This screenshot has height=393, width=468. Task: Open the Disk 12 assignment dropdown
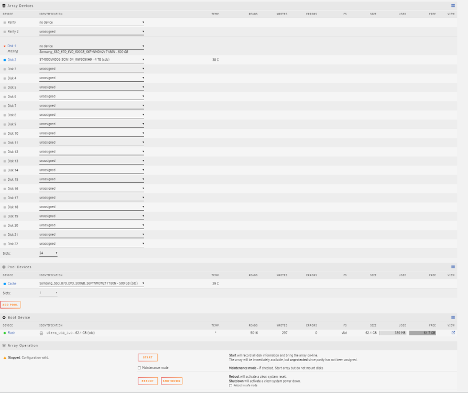[92, 152]
